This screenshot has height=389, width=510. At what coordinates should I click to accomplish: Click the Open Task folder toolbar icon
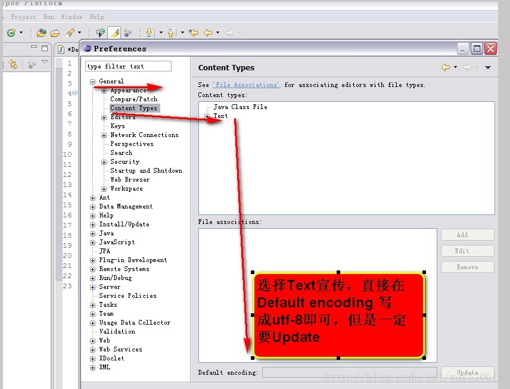click(x=55, y=33)
